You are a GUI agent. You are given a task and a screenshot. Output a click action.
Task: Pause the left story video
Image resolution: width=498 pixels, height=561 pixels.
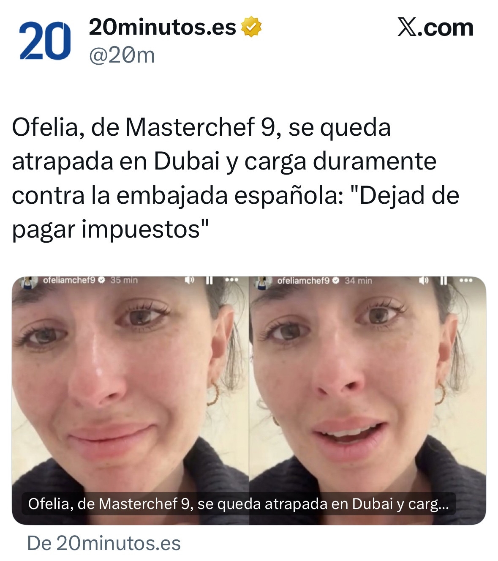coord(209,280)
